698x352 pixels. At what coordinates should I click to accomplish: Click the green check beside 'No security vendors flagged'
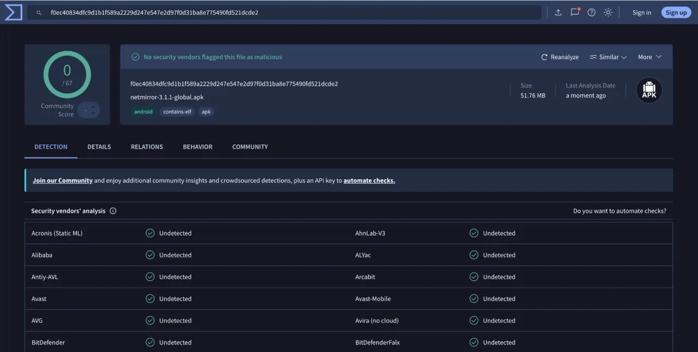click(135, 57)
